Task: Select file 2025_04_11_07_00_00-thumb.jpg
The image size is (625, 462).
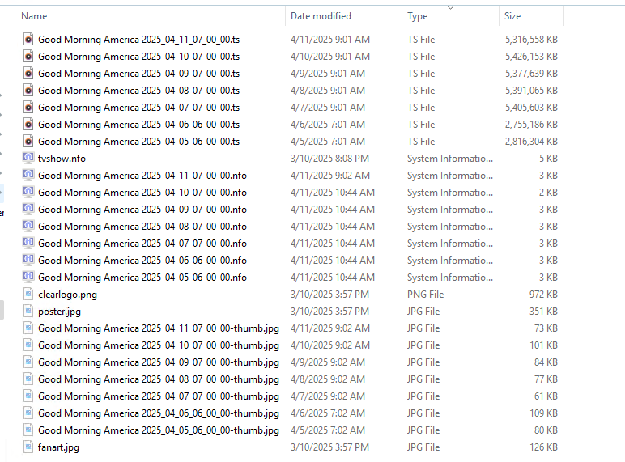Action: click(159, 328)
